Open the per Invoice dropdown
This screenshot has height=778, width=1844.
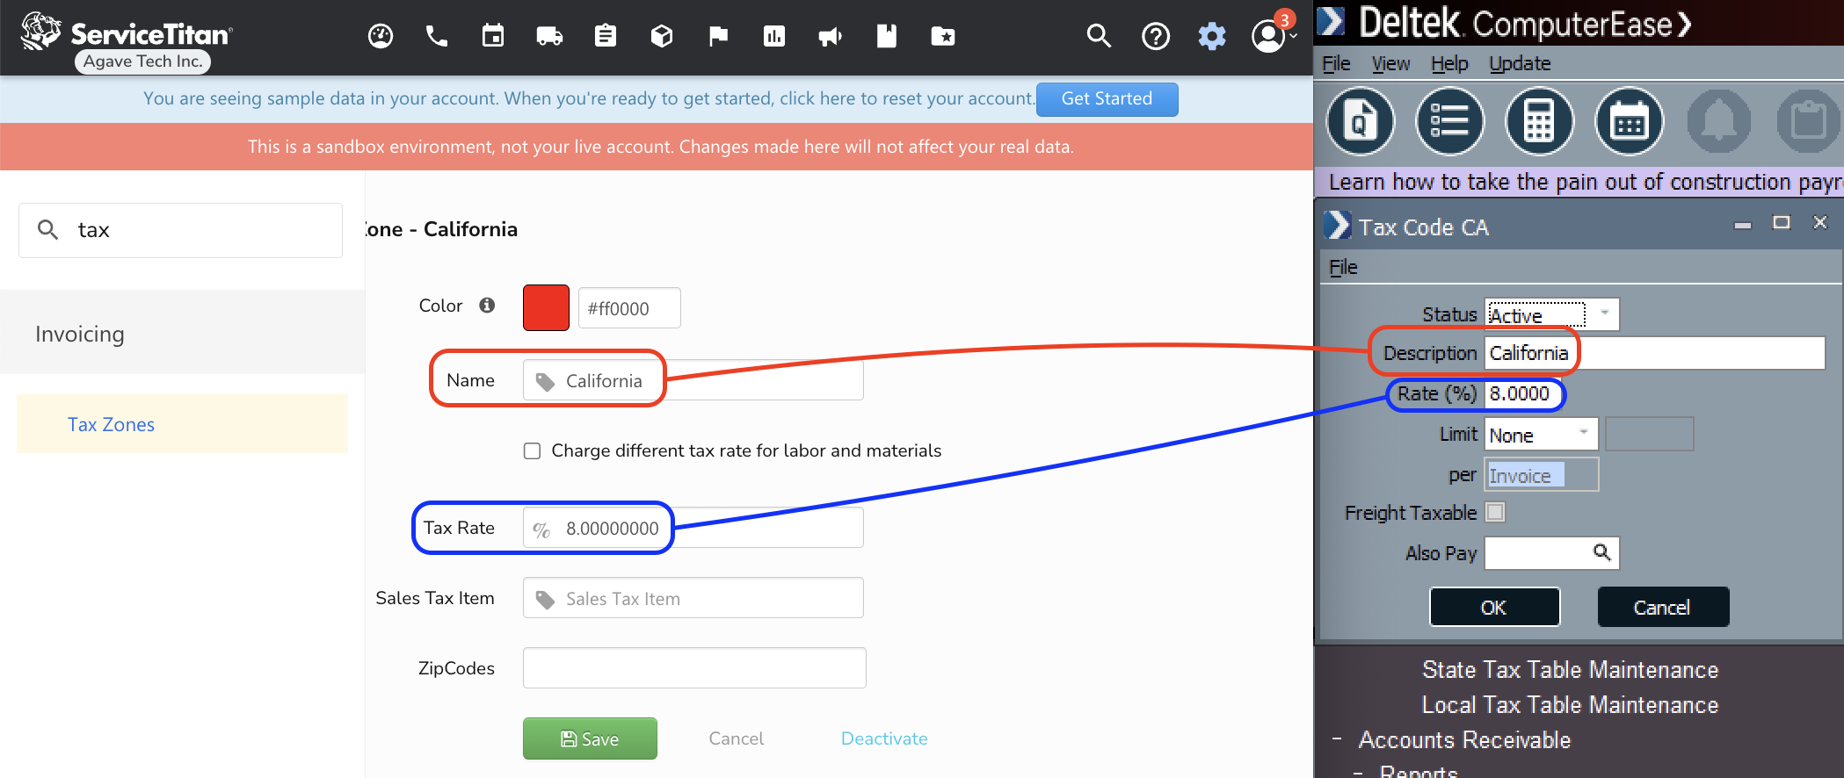[1541, 475]
